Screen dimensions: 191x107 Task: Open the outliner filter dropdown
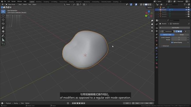185,4
